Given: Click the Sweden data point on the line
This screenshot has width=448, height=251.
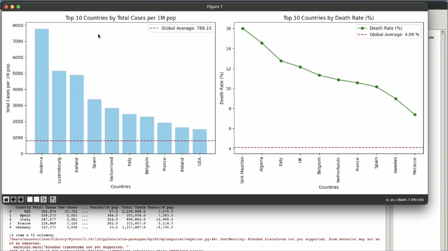Looking at the screenshot, I should 396,99.
